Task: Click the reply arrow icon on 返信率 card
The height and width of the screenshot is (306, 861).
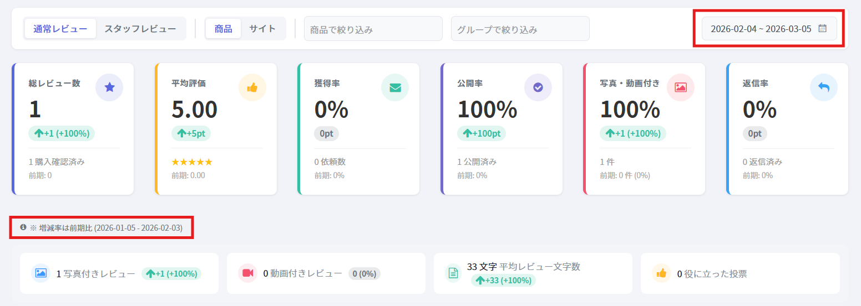Action: (824, 87)
